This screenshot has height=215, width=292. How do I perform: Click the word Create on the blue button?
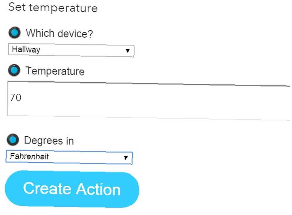[47, 188]
